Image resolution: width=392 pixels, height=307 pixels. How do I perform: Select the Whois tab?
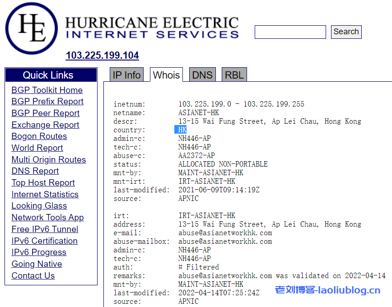pyautogui.click(x=166, y=75)
